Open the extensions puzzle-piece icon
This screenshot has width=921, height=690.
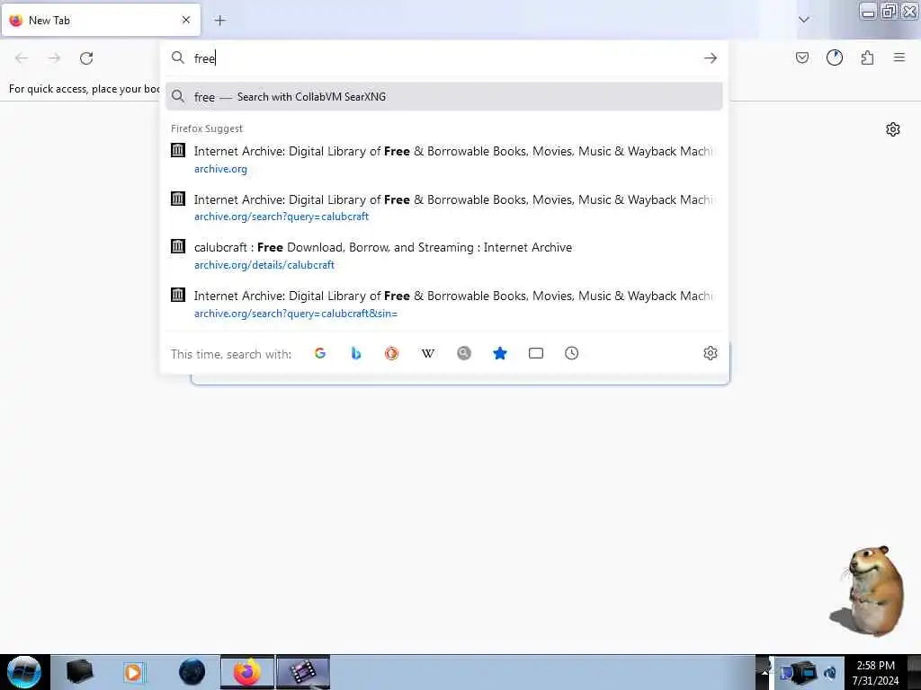tap(867, 57)
